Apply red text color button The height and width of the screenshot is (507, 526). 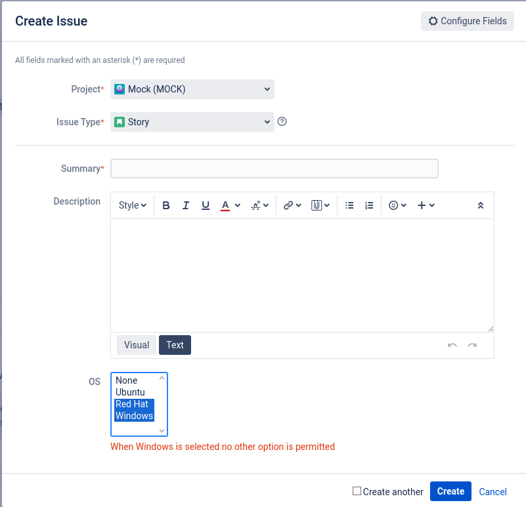click(x=225, y=205)
